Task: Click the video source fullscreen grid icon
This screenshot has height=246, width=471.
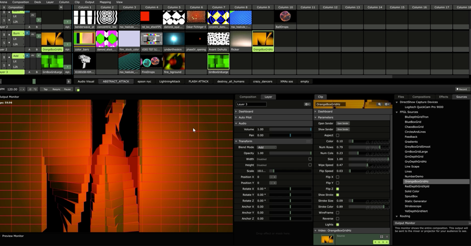Action: 382,237
